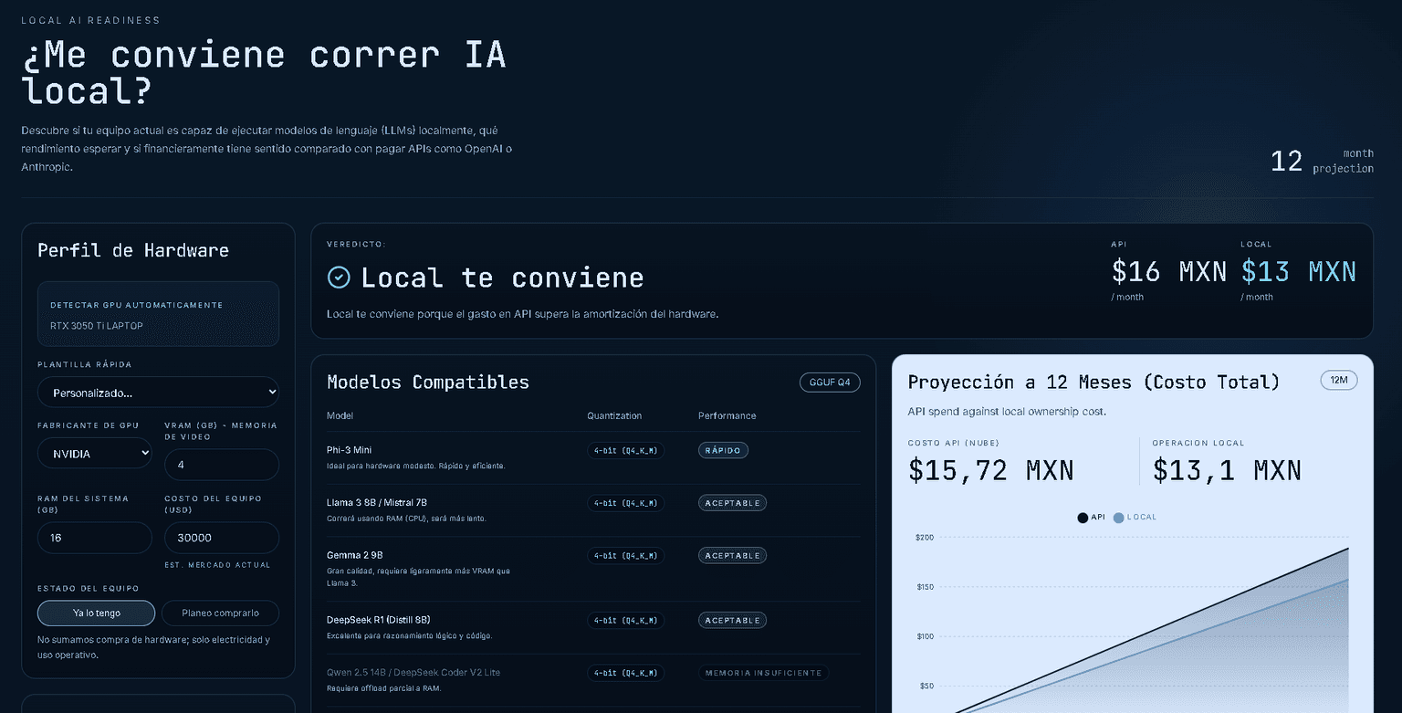Screen dimensions: 1402x713
Task: Click the $15,72 MXN Costo API value
Action: pyautogui.click(x=991, y=470)
